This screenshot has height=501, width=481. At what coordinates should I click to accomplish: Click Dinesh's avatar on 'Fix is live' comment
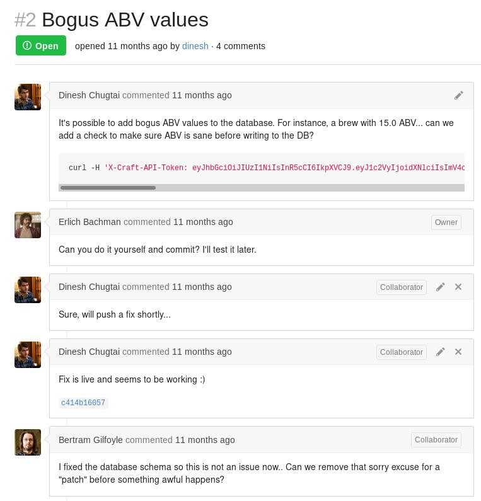[x=28, y=355]
